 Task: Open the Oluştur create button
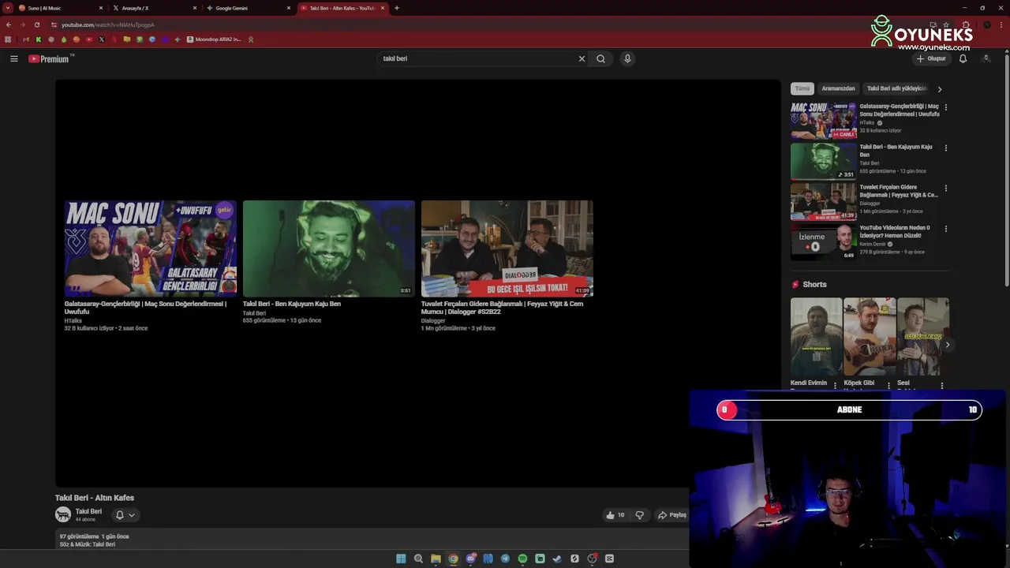[x=931, y=58]
